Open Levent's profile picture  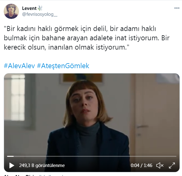11,11
